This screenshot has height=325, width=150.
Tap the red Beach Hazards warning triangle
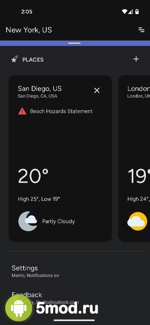point(22,111)
